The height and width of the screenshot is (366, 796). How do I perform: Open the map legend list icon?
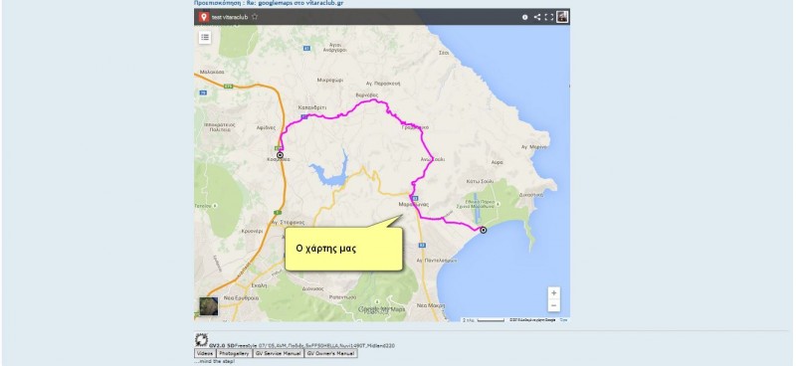click(x=205, y=37)
